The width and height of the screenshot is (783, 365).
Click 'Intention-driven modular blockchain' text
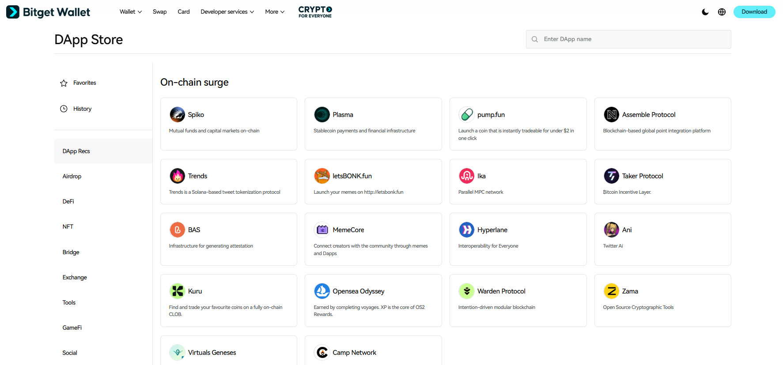pyautogui.click(x=496, y=308)
